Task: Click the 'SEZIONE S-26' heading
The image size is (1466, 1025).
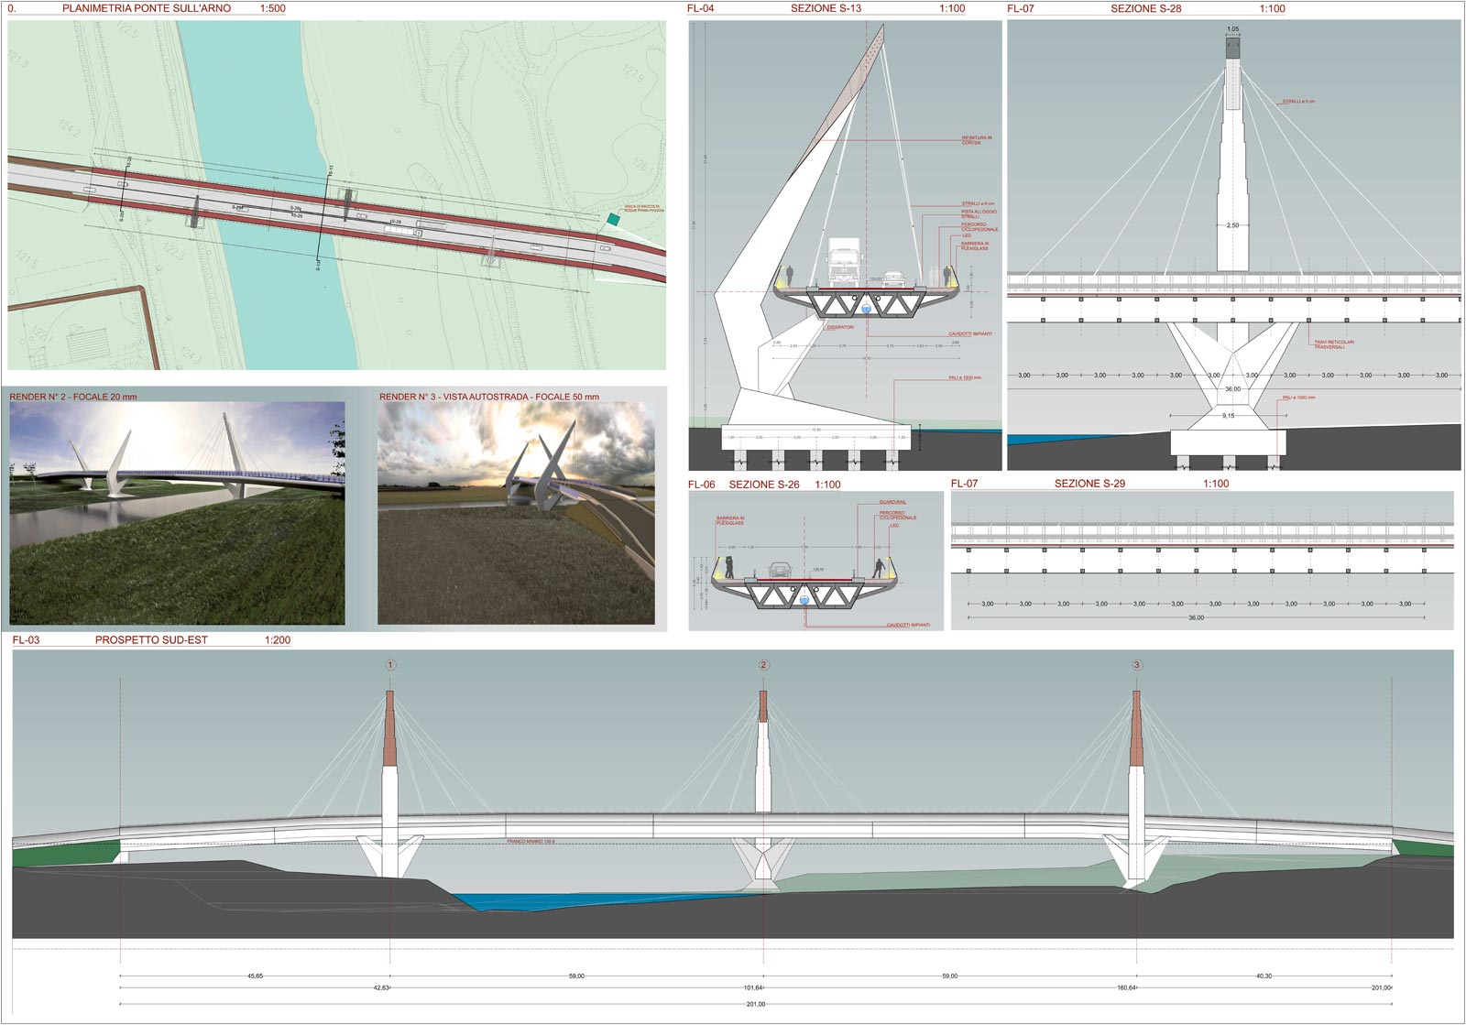Action: coord(764,485)
